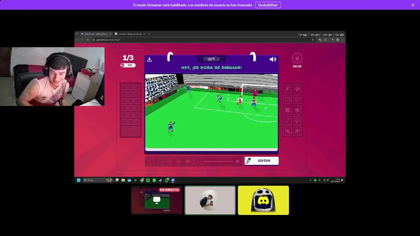This screenshot has height=236, width=420.
Task: Select the eraser tool
Action: tap(297, 89)
